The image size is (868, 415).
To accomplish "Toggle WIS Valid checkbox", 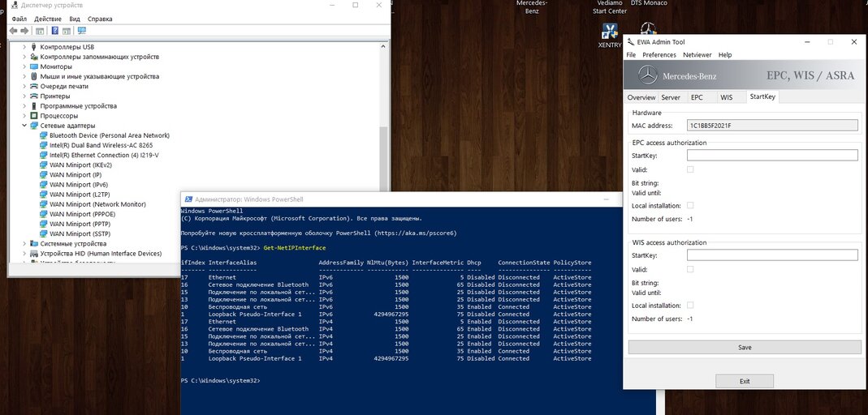I will [690, 269].
